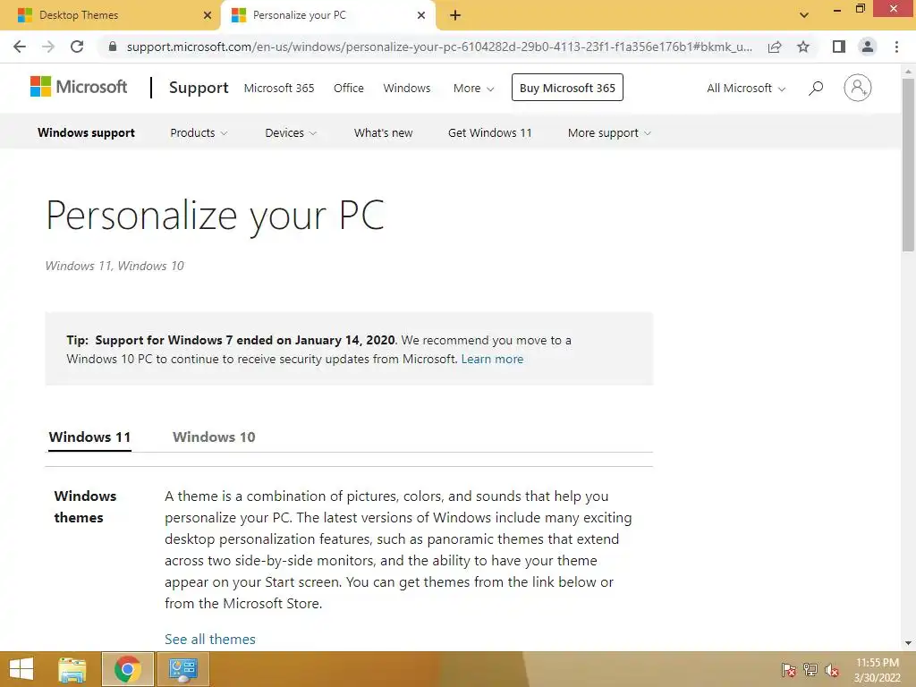Image resolution: width=916 pixels, height=687 pixels.
Task: Click the Support link
Action: click(x=199, y=88)
